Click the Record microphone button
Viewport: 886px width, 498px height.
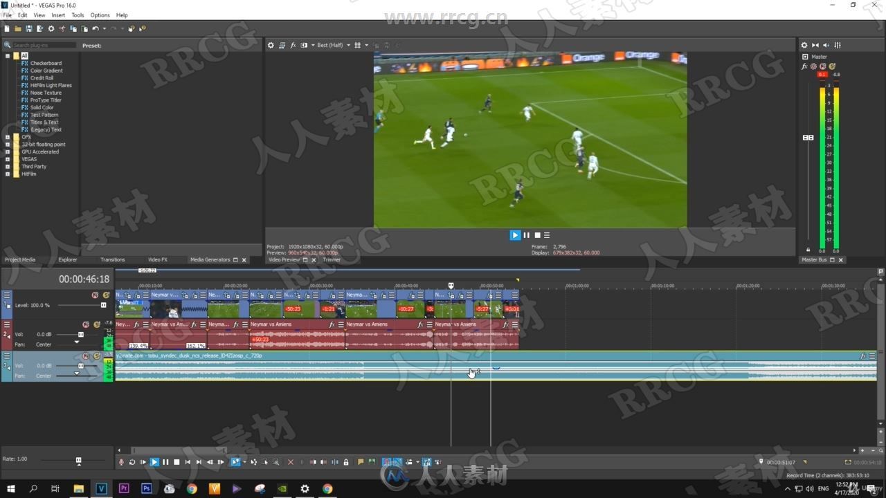[120, 462]
